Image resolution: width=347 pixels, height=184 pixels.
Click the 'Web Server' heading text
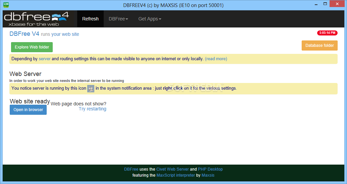click(26, 74)
